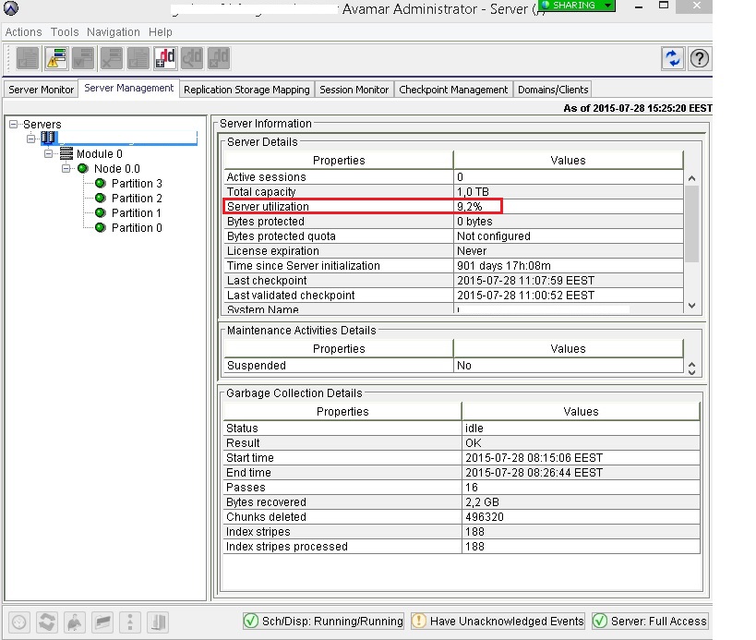
Task: Click the Edit Data Domain toolbar icon
Action: pos(194,57)
